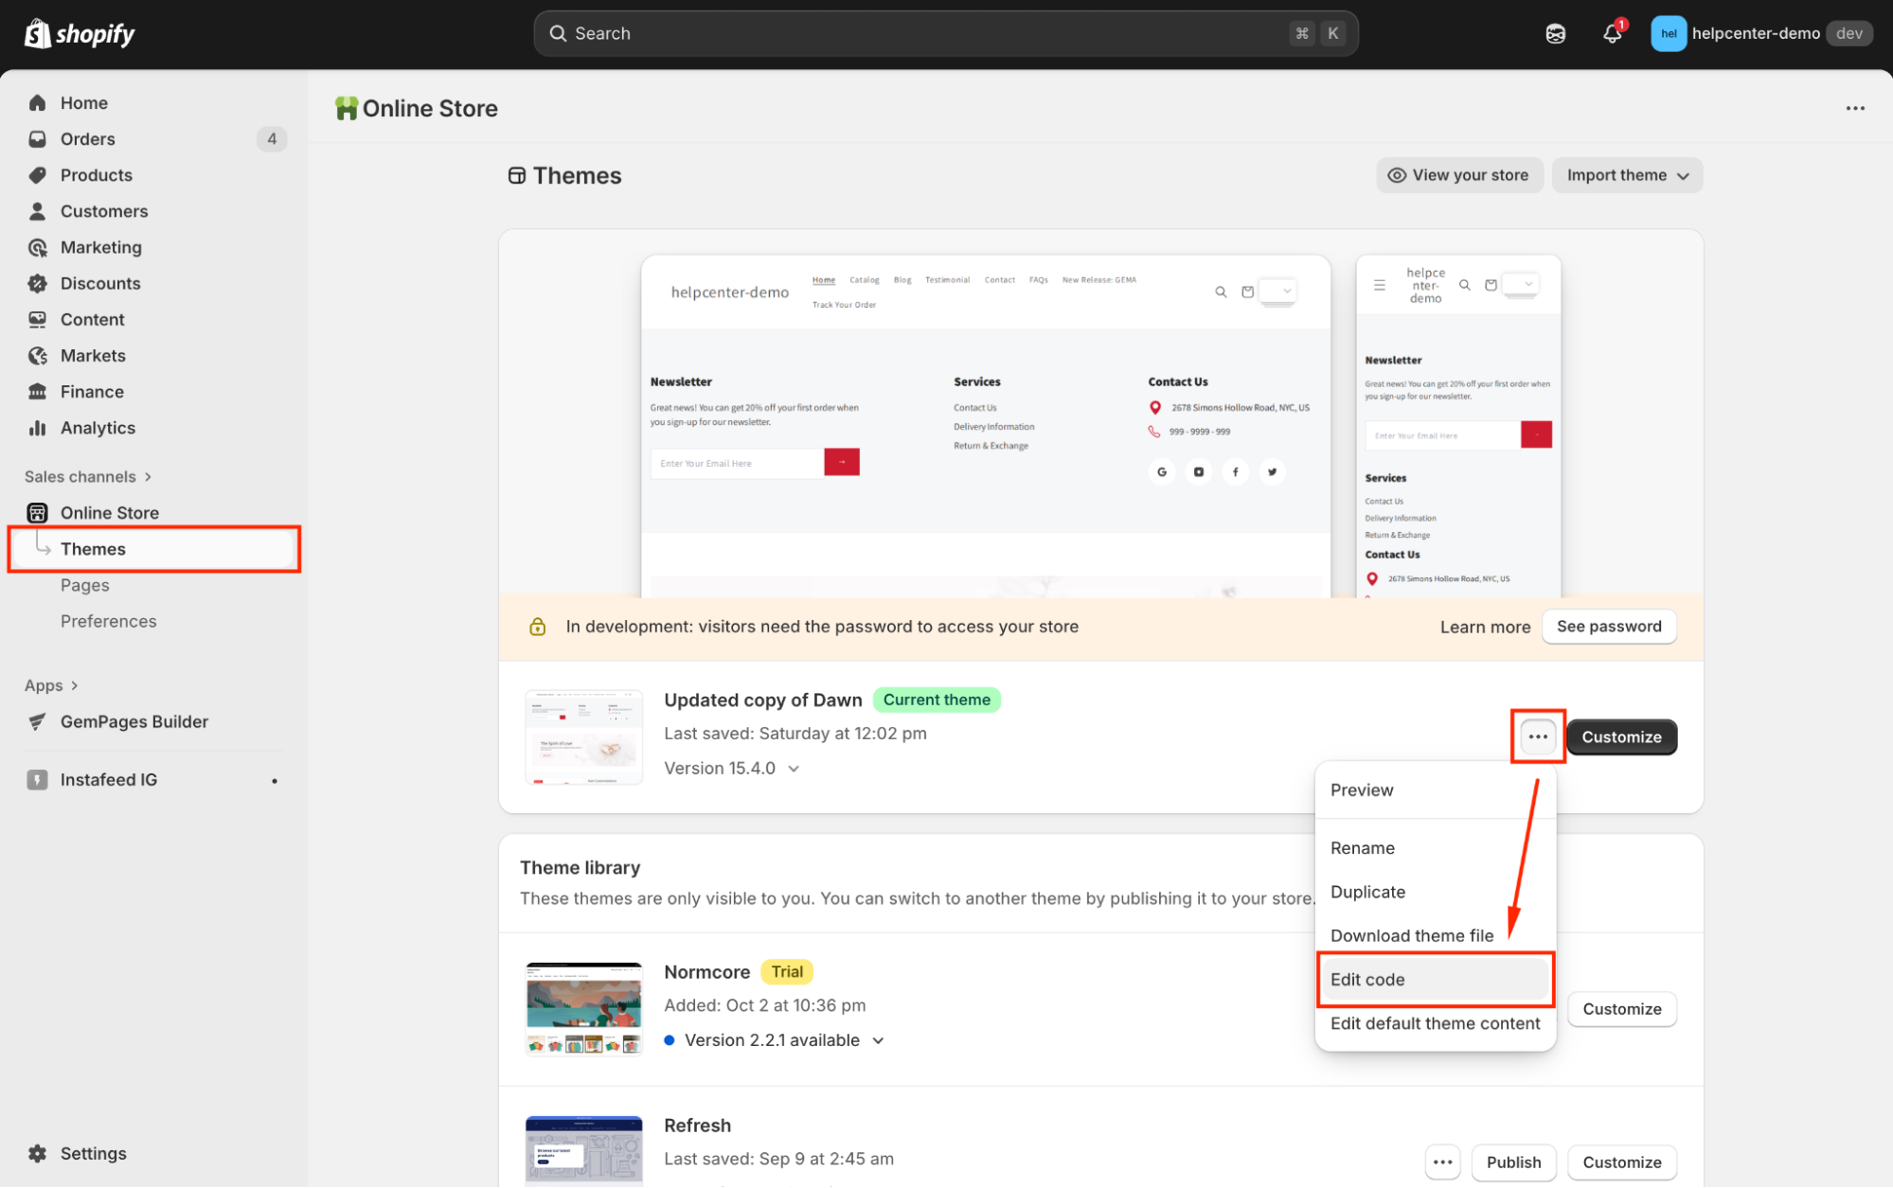1893x1188 pixels.
Task: Click the See password button
Action: point(1608,627)
